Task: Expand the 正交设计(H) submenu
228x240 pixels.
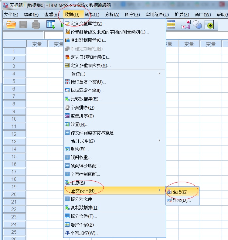Action: tap(114, 191)
